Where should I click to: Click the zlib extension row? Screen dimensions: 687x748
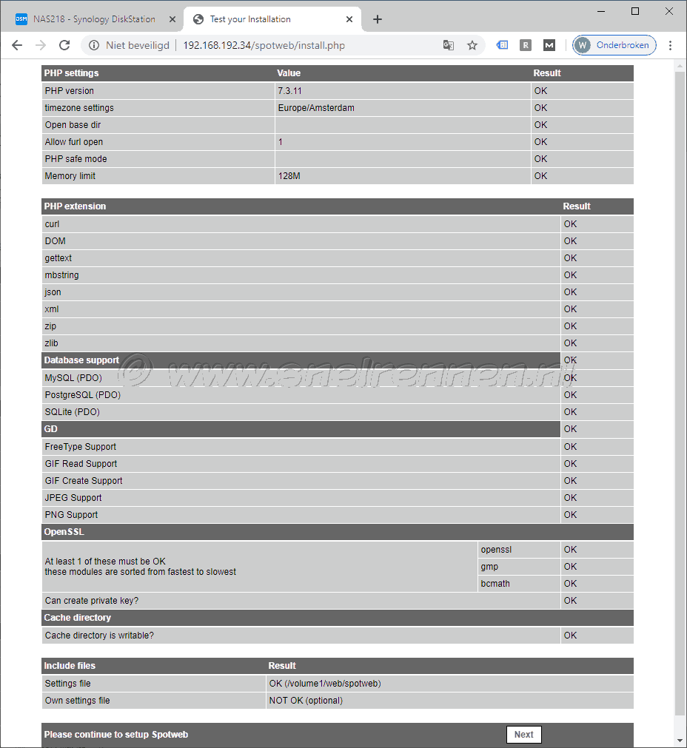point(338,343)
